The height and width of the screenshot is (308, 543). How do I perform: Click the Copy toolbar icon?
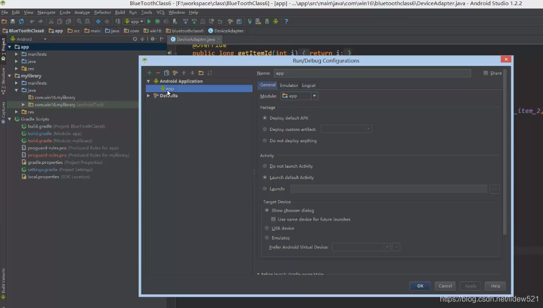click(x=60, y=21)
